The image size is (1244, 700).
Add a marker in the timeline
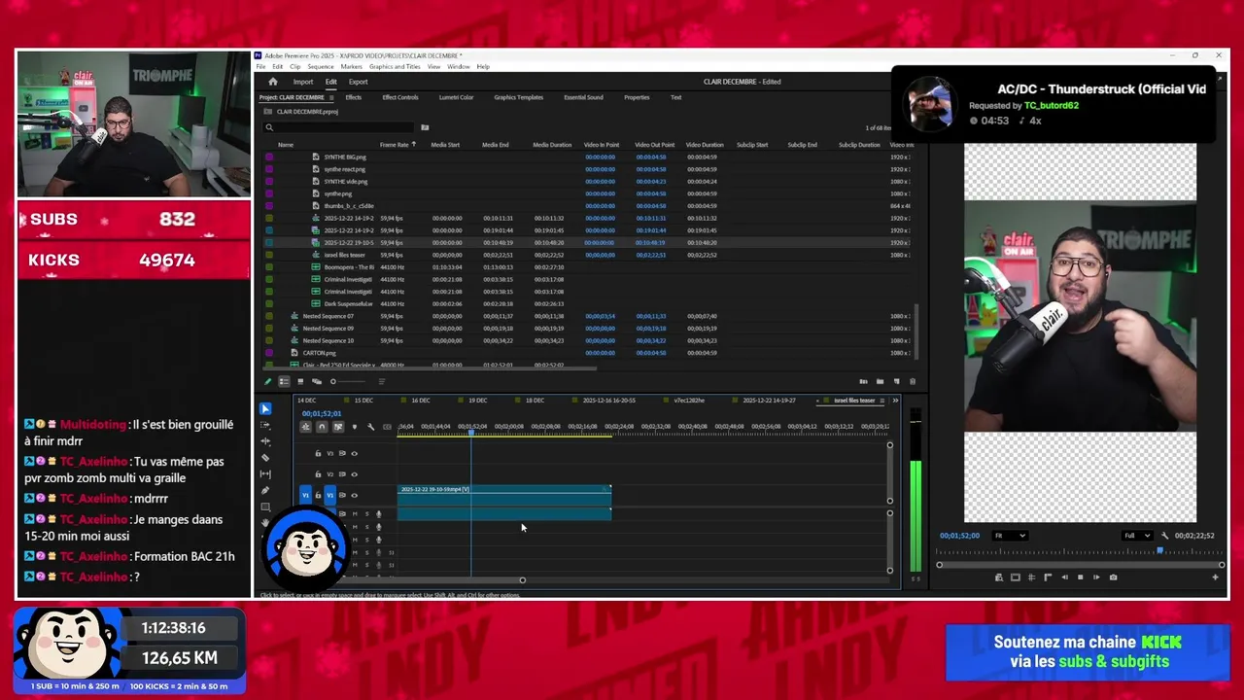[x=355, y=426]
